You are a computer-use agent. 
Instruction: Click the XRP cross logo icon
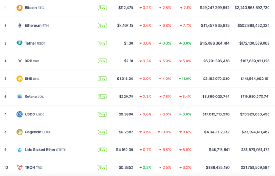tap(20, 61)
